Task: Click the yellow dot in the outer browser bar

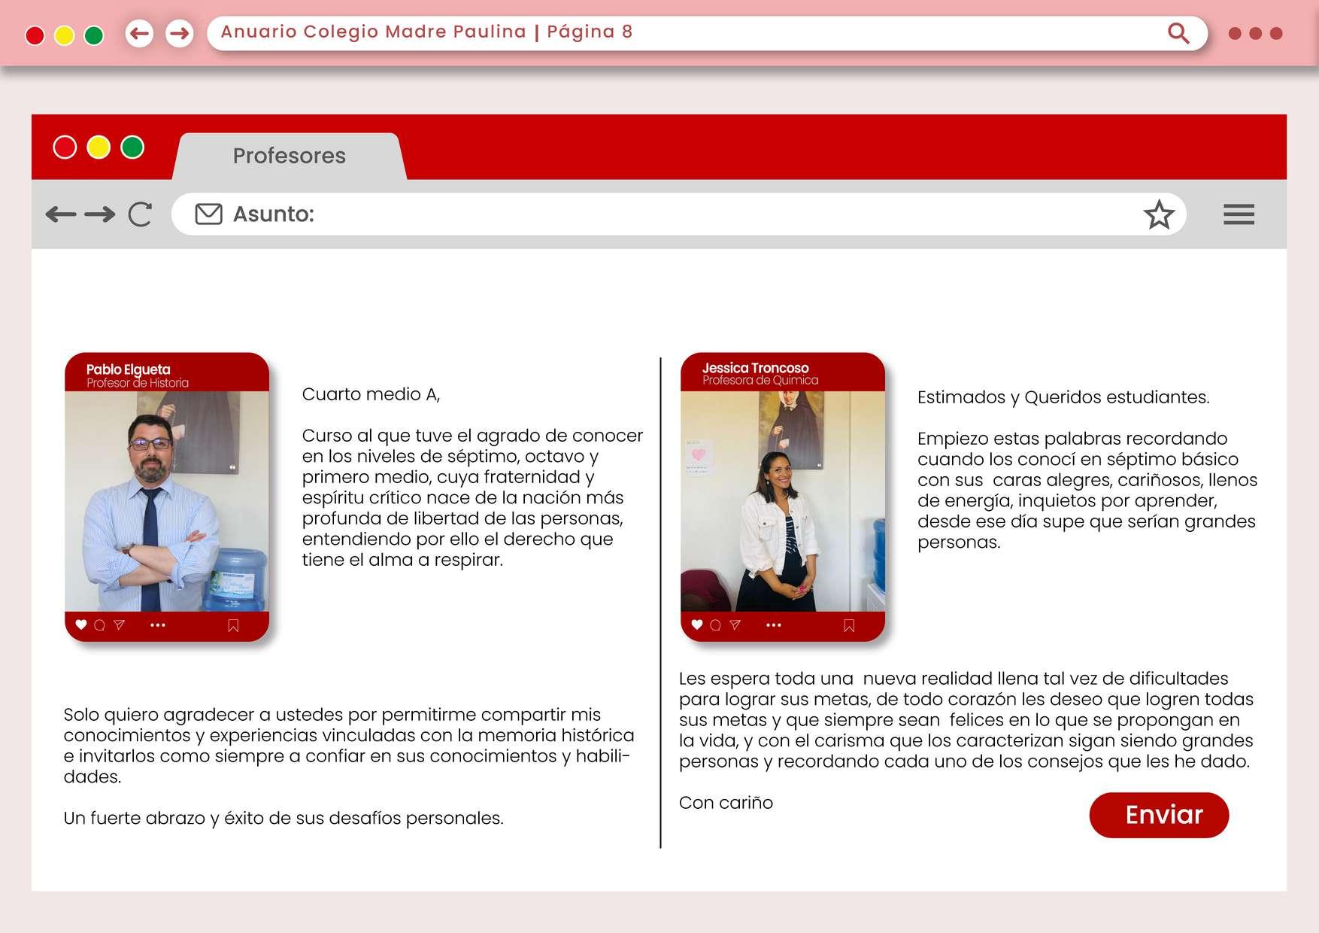Action: coord(65,35)
